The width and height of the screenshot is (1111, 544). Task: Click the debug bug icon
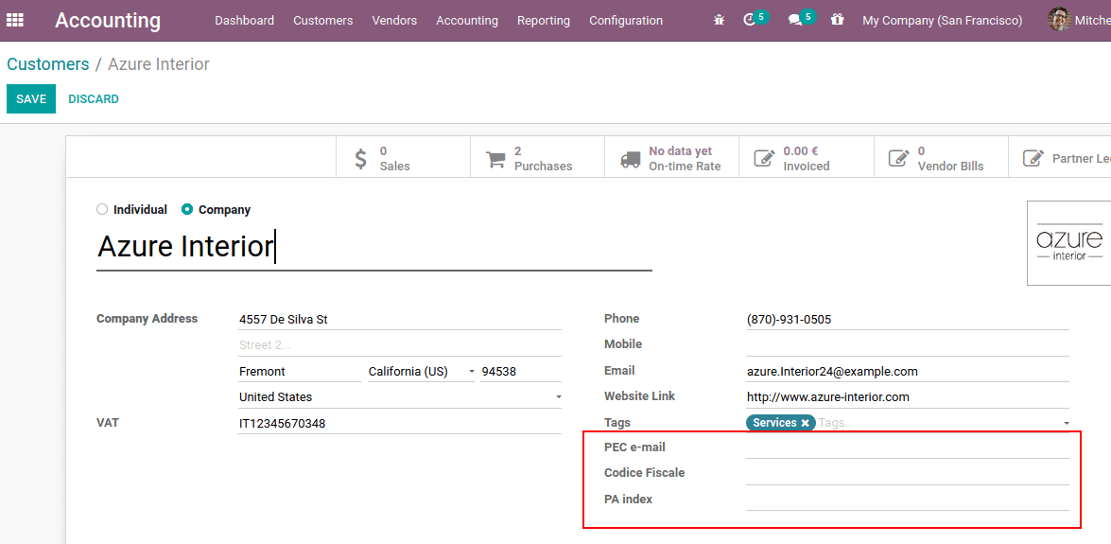720,21
